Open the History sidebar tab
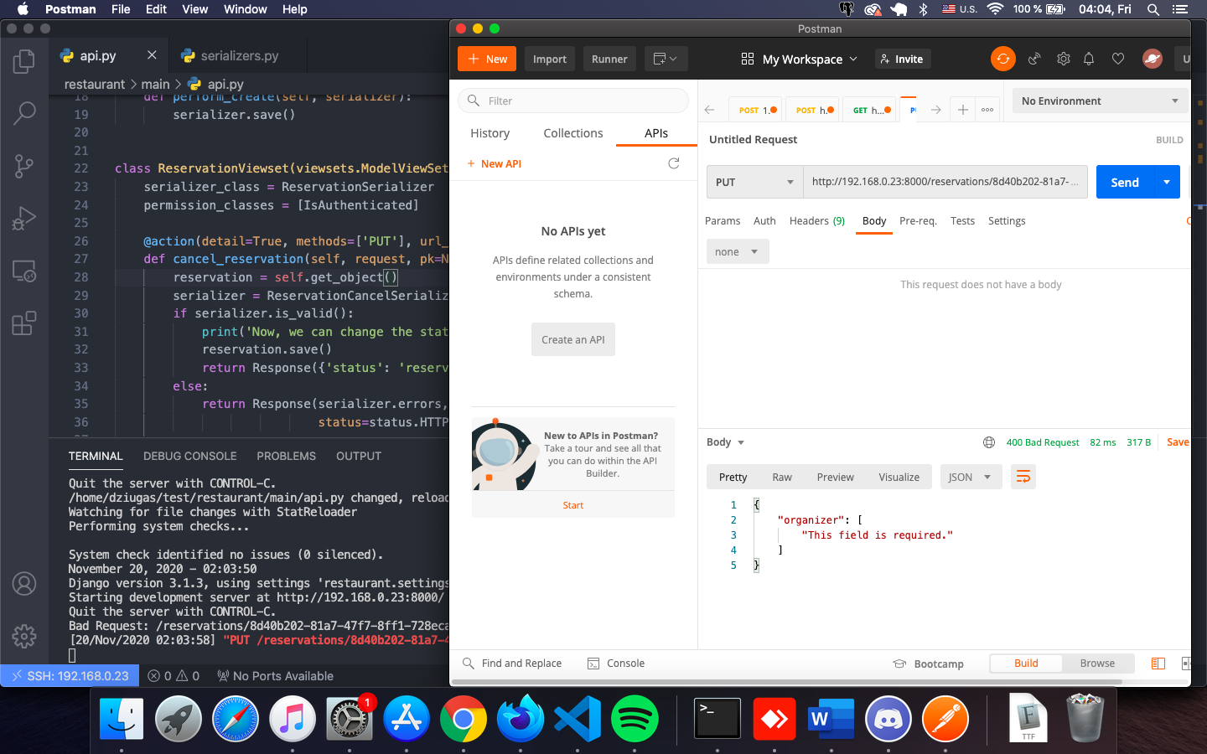This screenshot has height=754, width=1207. point(490,133)
